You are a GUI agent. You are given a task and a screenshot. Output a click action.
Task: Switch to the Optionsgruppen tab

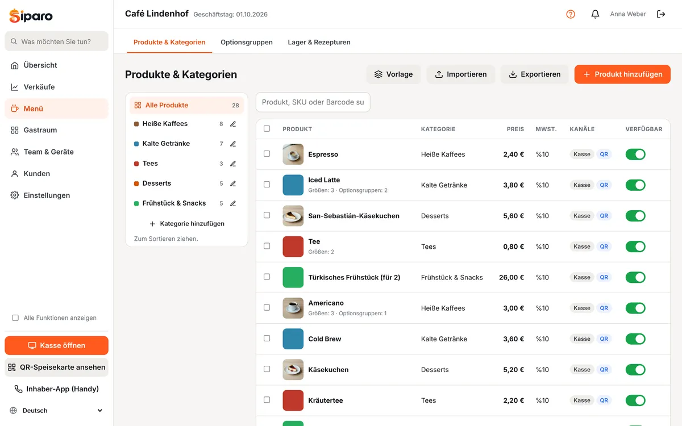click(x=247, y=42)
